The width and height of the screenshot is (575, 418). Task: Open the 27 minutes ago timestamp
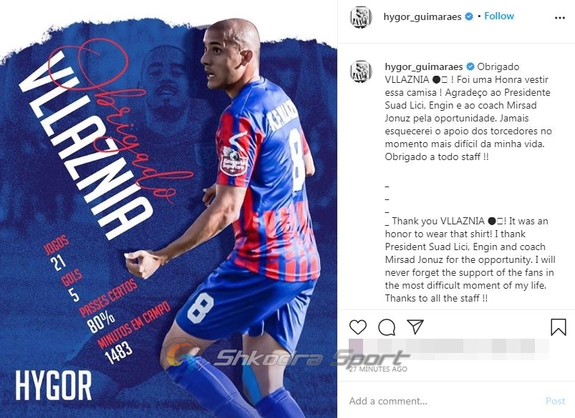point(378,369)
